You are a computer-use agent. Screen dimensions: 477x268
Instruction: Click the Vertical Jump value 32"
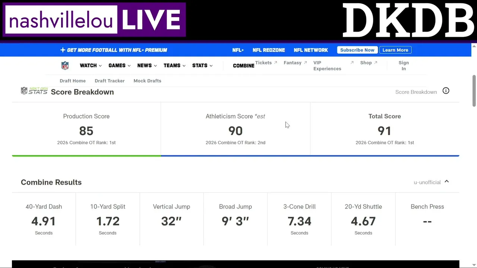(x=171, y=221)
